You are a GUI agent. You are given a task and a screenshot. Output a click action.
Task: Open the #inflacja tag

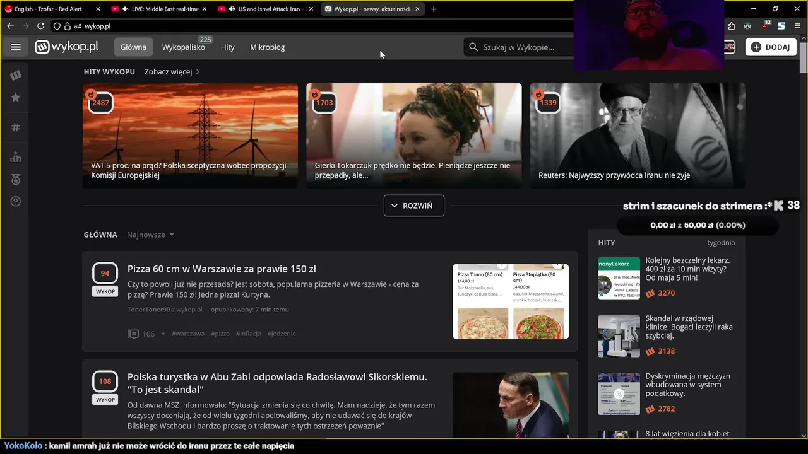coord(249,334)
